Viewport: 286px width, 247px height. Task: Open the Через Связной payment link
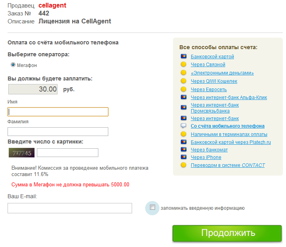tap(208, 65)
